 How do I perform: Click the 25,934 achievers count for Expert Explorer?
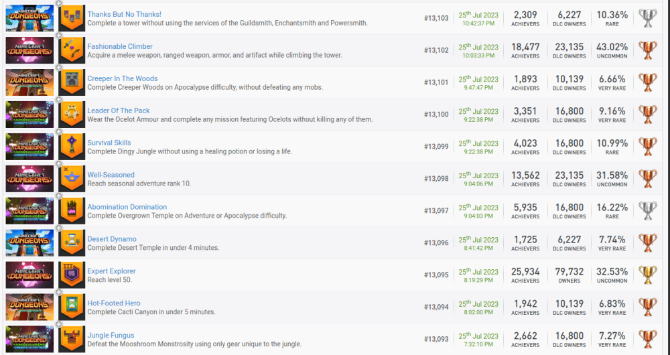click(525, 272)
